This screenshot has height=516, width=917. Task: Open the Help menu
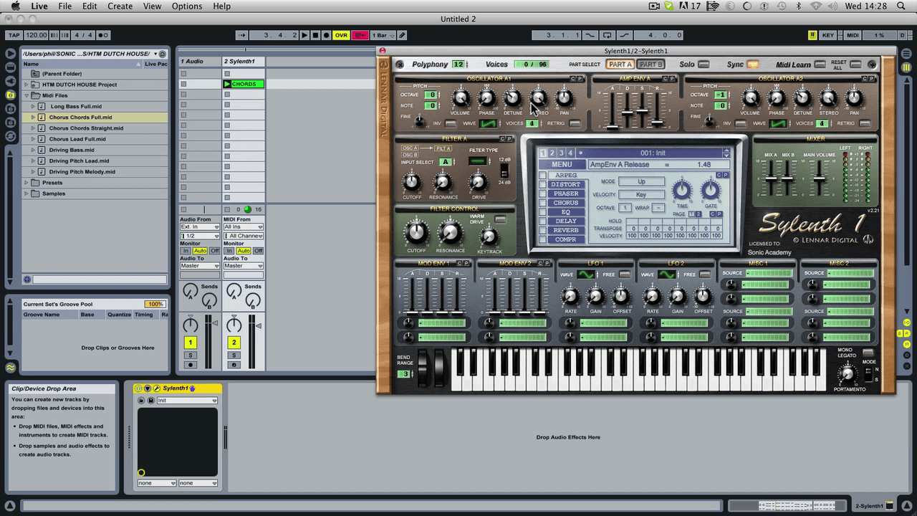pos(222,6)
